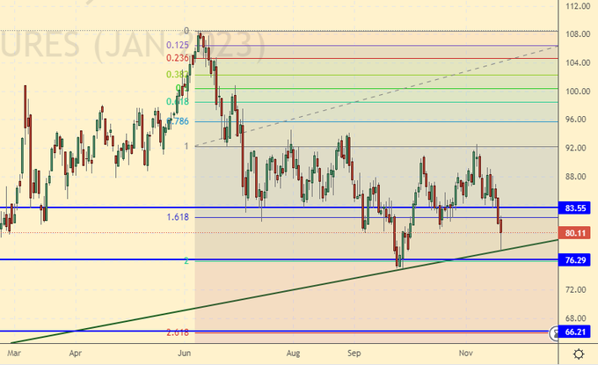598x365 pixels.
Task: Select the 2.618 Fibonacci extension label
Action: point(177,332)
